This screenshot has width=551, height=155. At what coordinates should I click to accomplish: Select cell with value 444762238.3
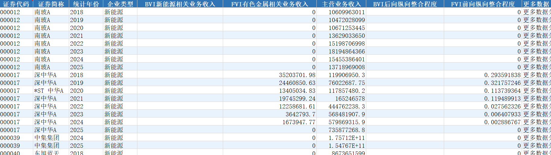pos(341,106)
